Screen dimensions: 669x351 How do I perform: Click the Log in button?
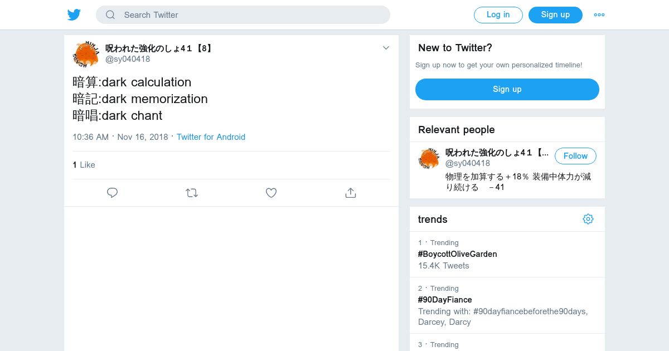point(498,15)
